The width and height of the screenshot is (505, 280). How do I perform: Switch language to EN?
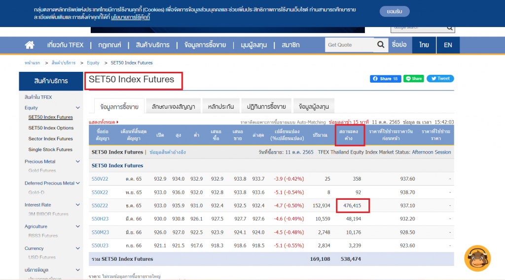[x=448, y=45]
